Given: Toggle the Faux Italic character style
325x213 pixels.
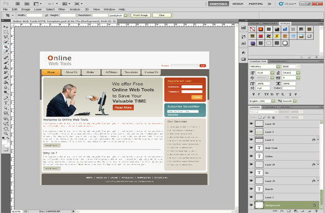Looking at the screenshot, I should (x=259, y=94).
